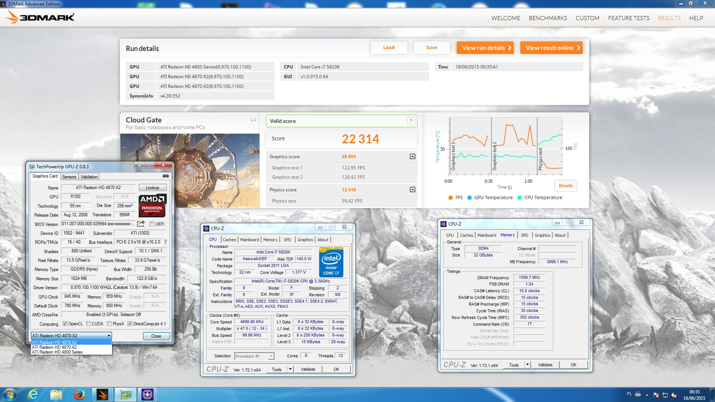Click View result online button

point(552,48)
